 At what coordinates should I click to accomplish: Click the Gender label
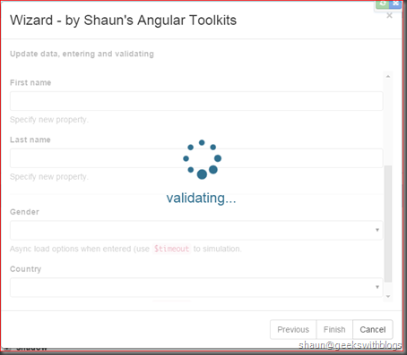[x=24, y=212]
